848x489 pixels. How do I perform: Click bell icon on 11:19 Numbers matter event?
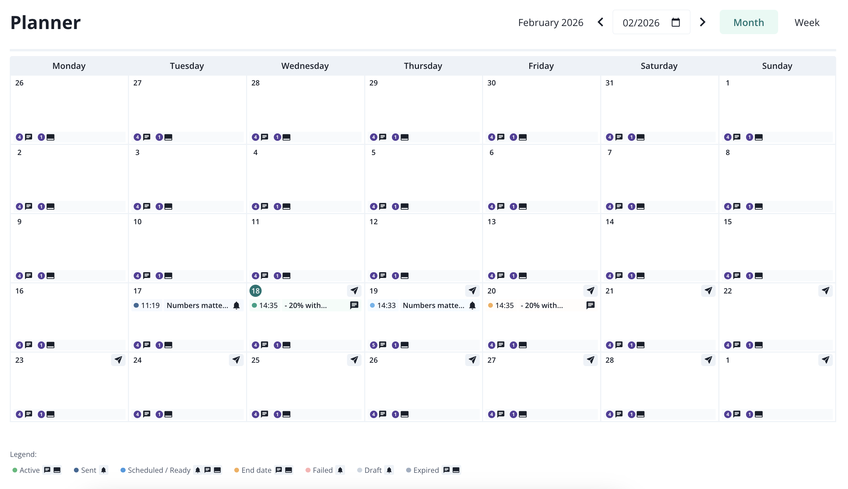[x=236, y=305]
